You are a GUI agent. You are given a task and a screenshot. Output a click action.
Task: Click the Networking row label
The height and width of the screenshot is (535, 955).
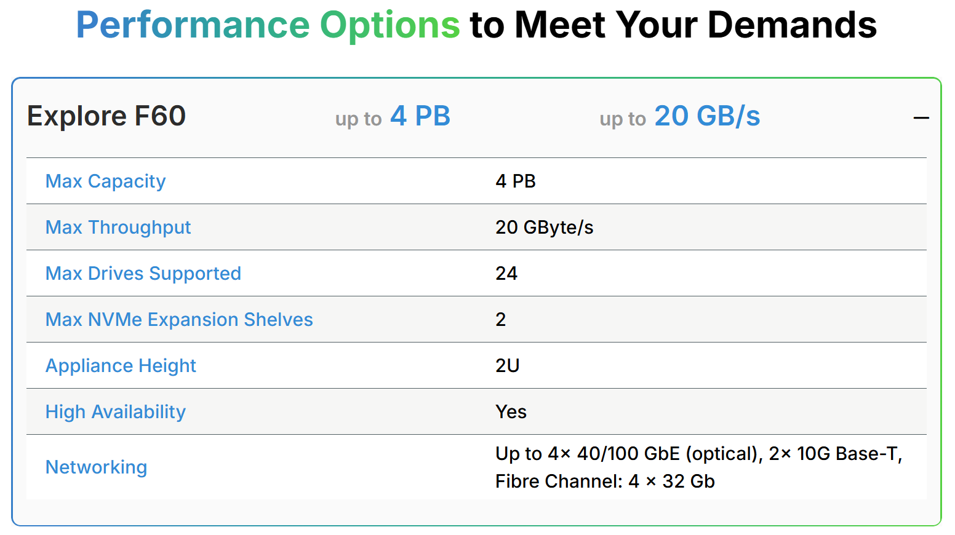pos(96,467)
